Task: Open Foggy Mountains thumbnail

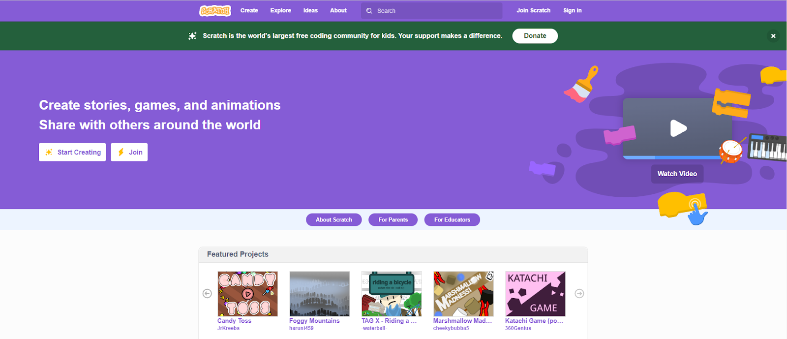Action: click(319, 294)
